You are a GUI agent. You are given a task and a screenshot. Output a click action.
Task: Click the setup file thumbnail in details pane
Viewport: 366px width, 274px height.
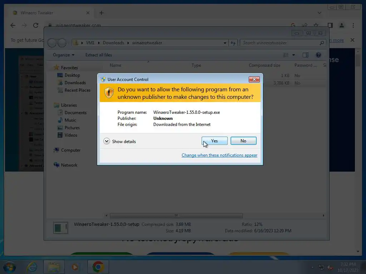[60, 228]
